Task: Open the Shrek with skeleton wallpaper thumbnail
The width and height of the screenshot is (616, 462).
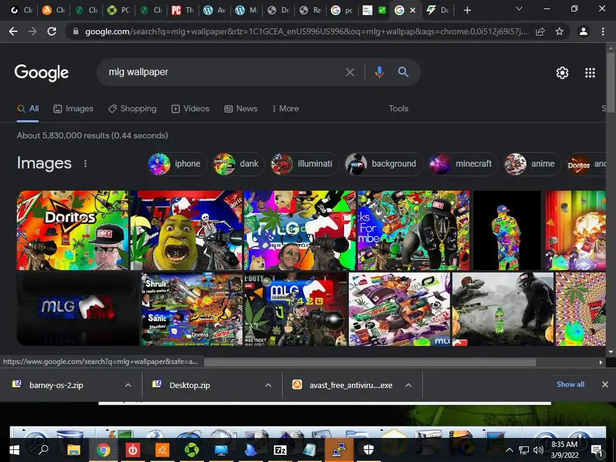Action: pyautogui.click(x=186, y=230)
